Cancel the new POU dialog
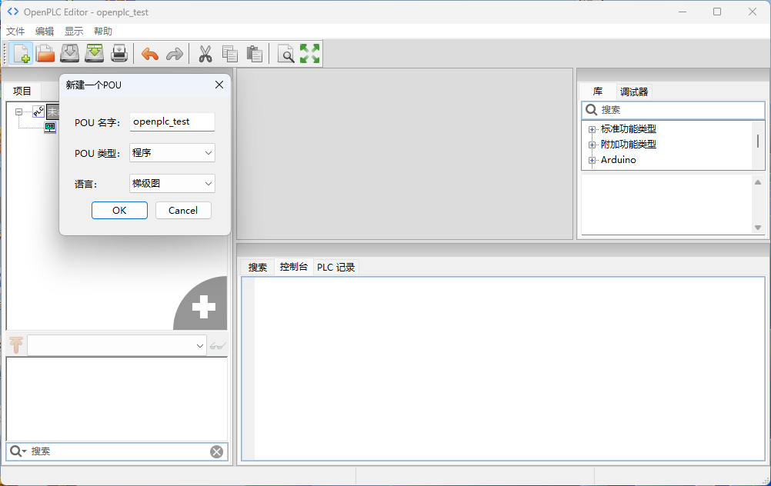 [x=183, y=211]
